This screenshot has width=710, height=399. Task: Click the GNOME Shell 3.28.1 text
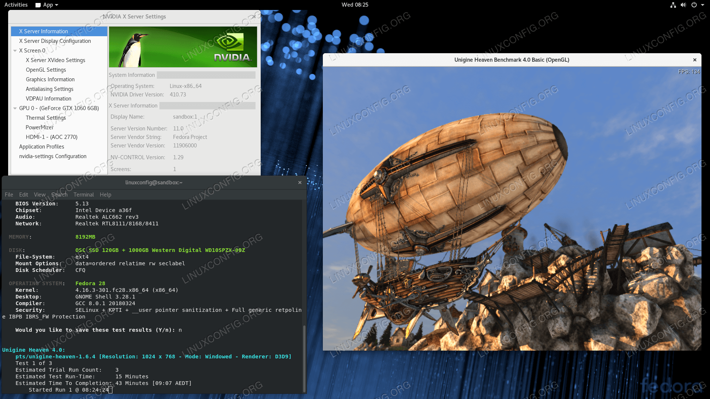click(105, 297)
